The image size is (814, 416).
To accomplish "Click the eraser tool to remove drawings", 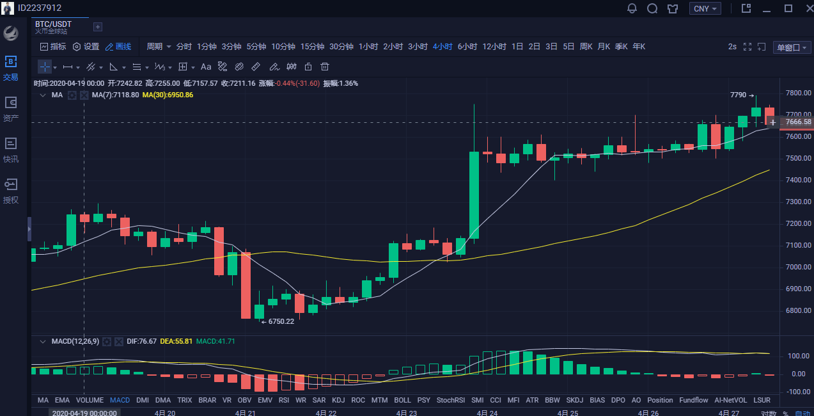I will [274, 66].
